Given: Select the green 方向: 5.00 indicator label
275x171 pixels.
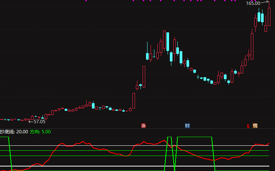Looking at the screenshot, I should click(x=40, y=132).
